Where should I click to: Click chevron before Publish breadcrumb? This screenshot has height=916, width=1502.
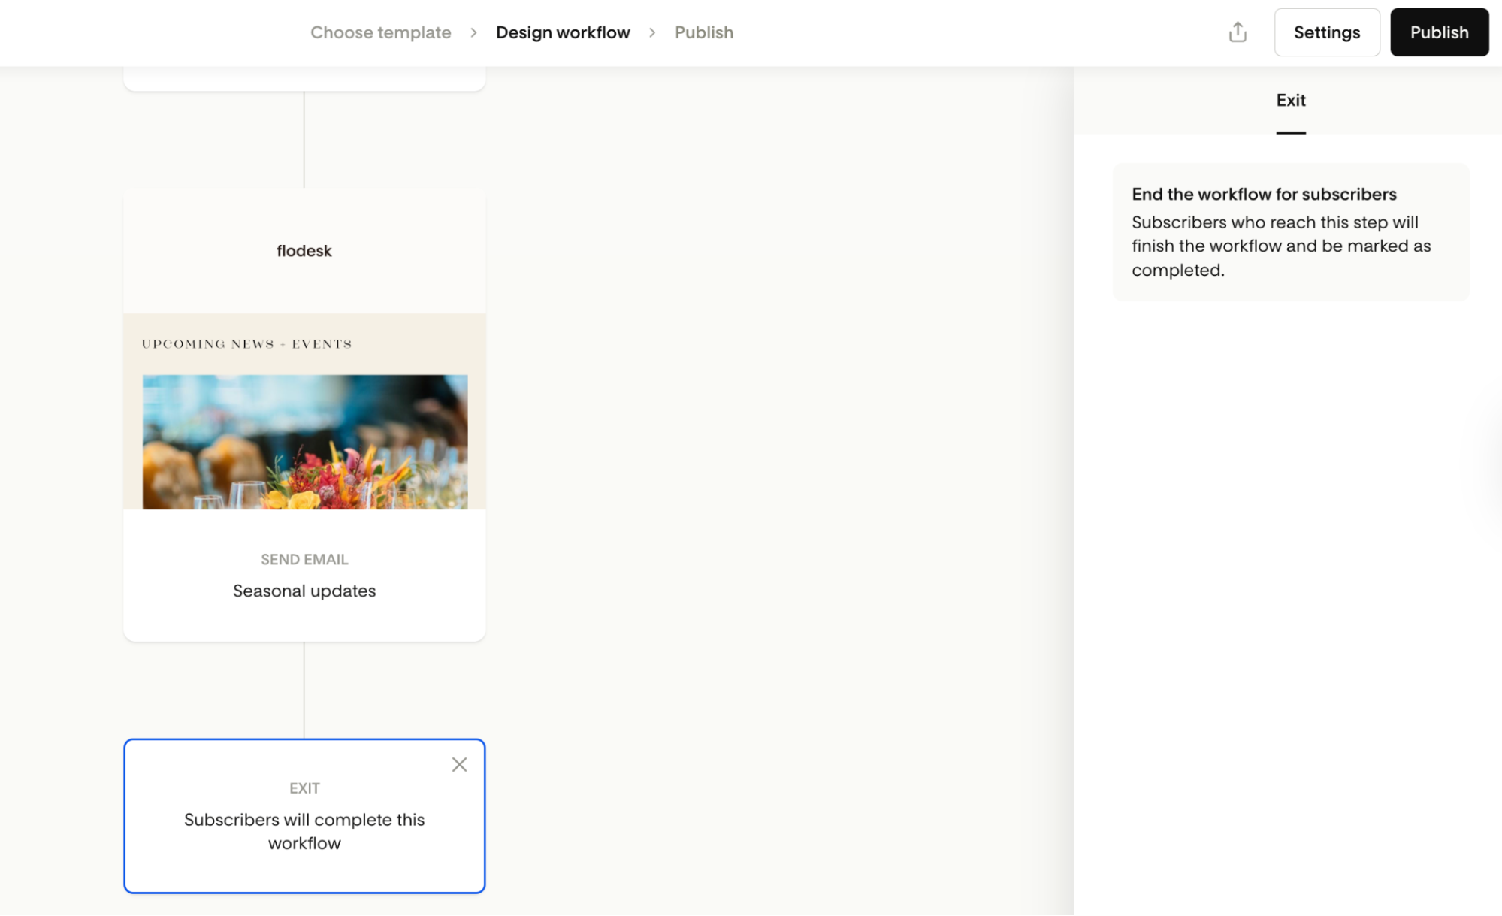pos(652,32)
